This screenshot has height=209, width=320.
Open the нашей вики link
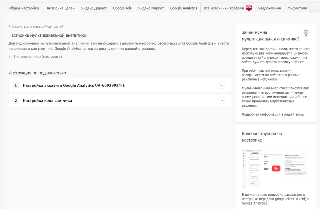click(x=293, y=114)
